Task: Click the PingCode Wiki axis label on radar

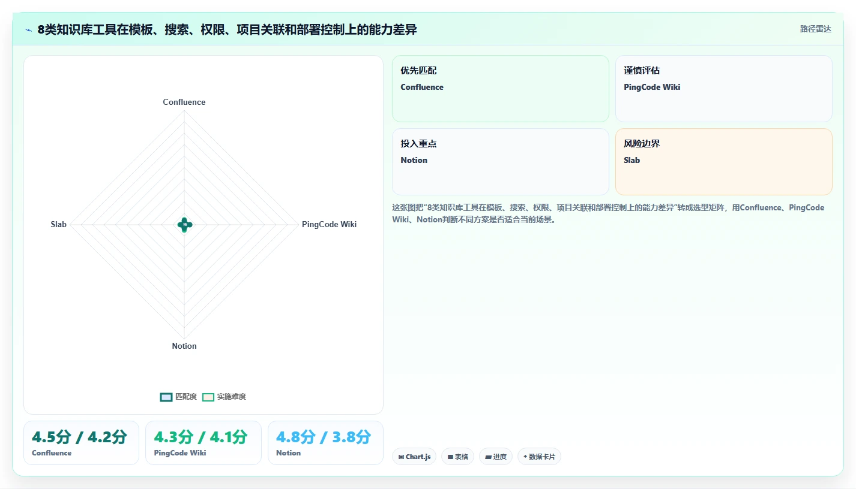Action: point(329,225)
